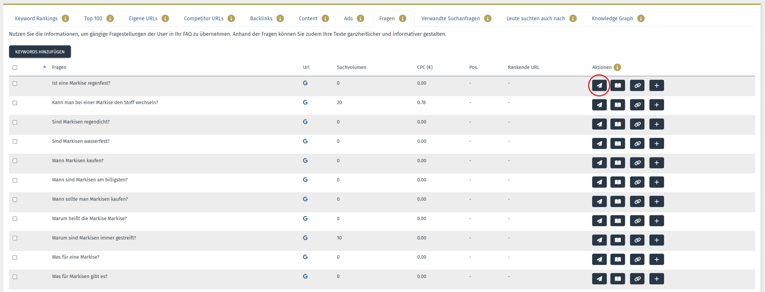Screen dimensions: 765x292
Task: Click link icon for 'Was für eine Markise?'
Action: [x=637, y=259]
